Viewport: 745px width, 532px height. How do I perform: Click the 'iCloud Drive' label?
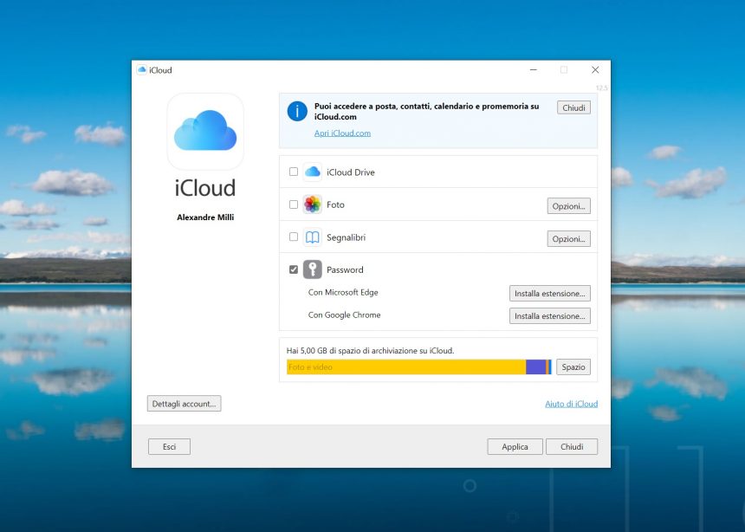tap(351, 172)
